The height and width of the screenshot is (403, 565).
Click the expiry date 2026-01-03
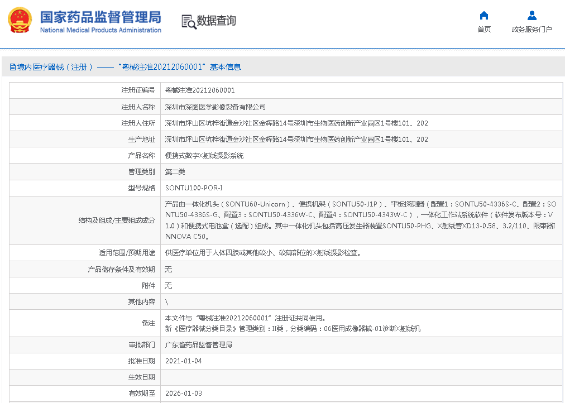(x=184, y=394)
